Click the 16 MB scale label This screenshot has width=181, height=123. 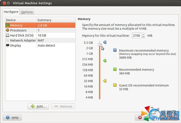(88, 86)
